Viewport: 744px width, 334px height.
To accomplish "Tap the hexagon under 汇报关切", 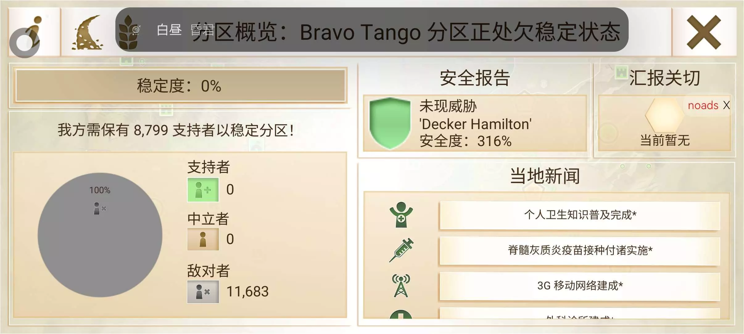I will coord(664,115).
